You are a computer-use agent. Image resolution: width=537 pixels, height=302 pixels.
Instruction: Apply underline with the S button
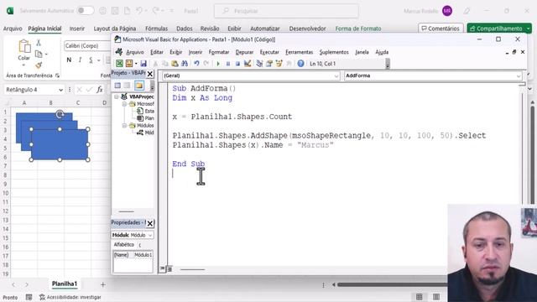(x=91, y=60)
